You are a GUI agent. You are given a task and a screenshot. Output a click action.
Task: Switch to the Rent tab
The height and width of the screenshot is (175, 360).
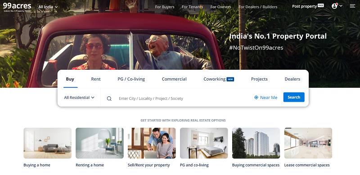click(96, 79)
